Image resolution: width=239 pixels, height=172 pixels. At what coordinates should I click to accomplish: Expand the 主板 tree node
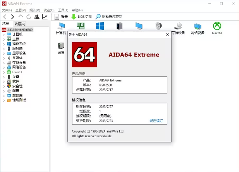click(x=4, y=39)
